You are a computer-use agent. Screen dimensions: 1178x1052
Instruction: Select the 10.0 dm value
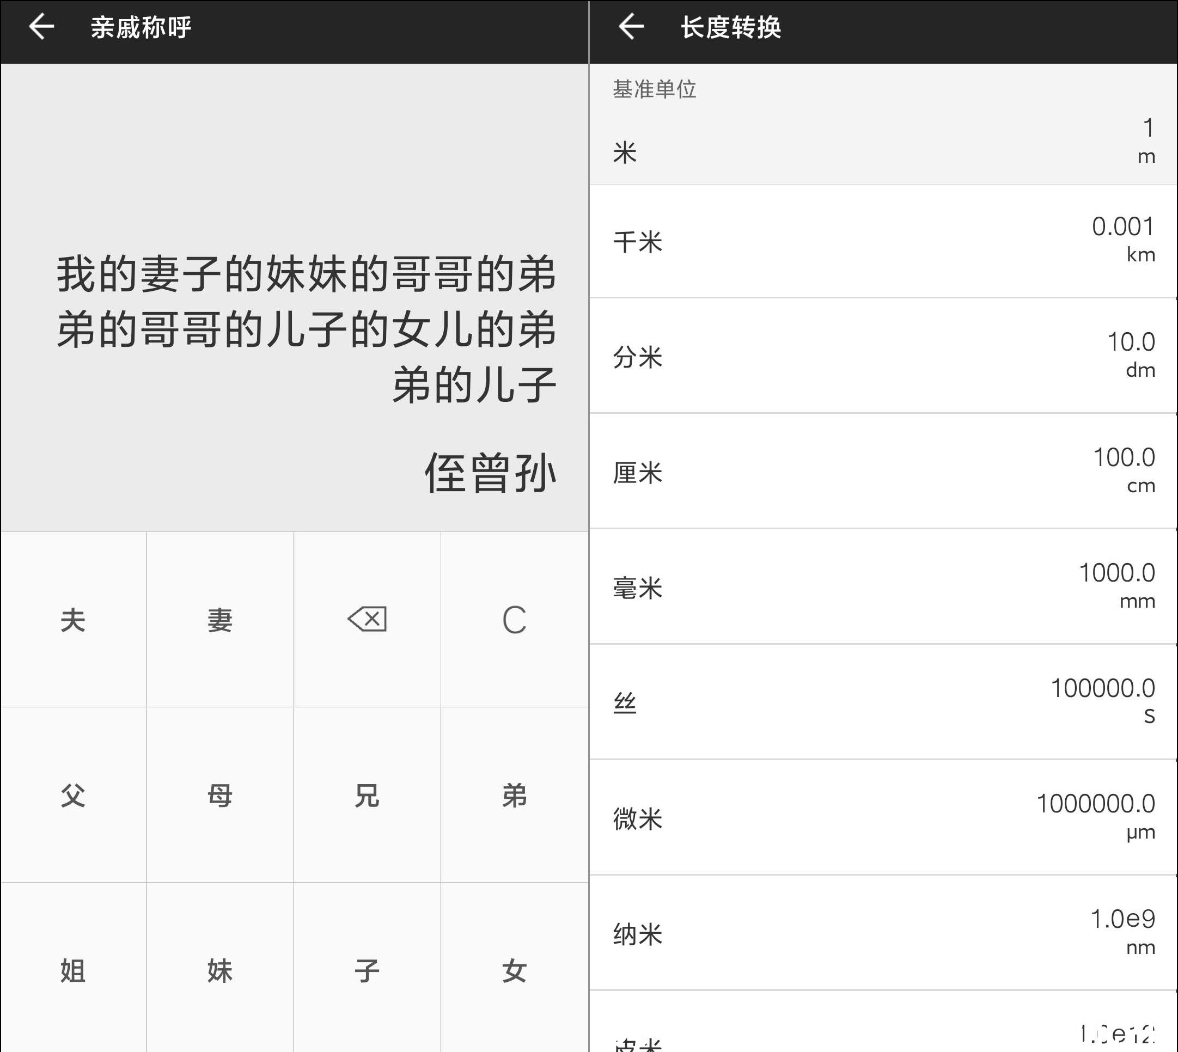(1131, 354)
